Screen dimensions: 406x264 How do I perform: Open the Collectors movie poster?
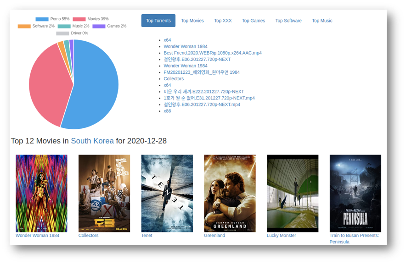(x=104, y=193)
